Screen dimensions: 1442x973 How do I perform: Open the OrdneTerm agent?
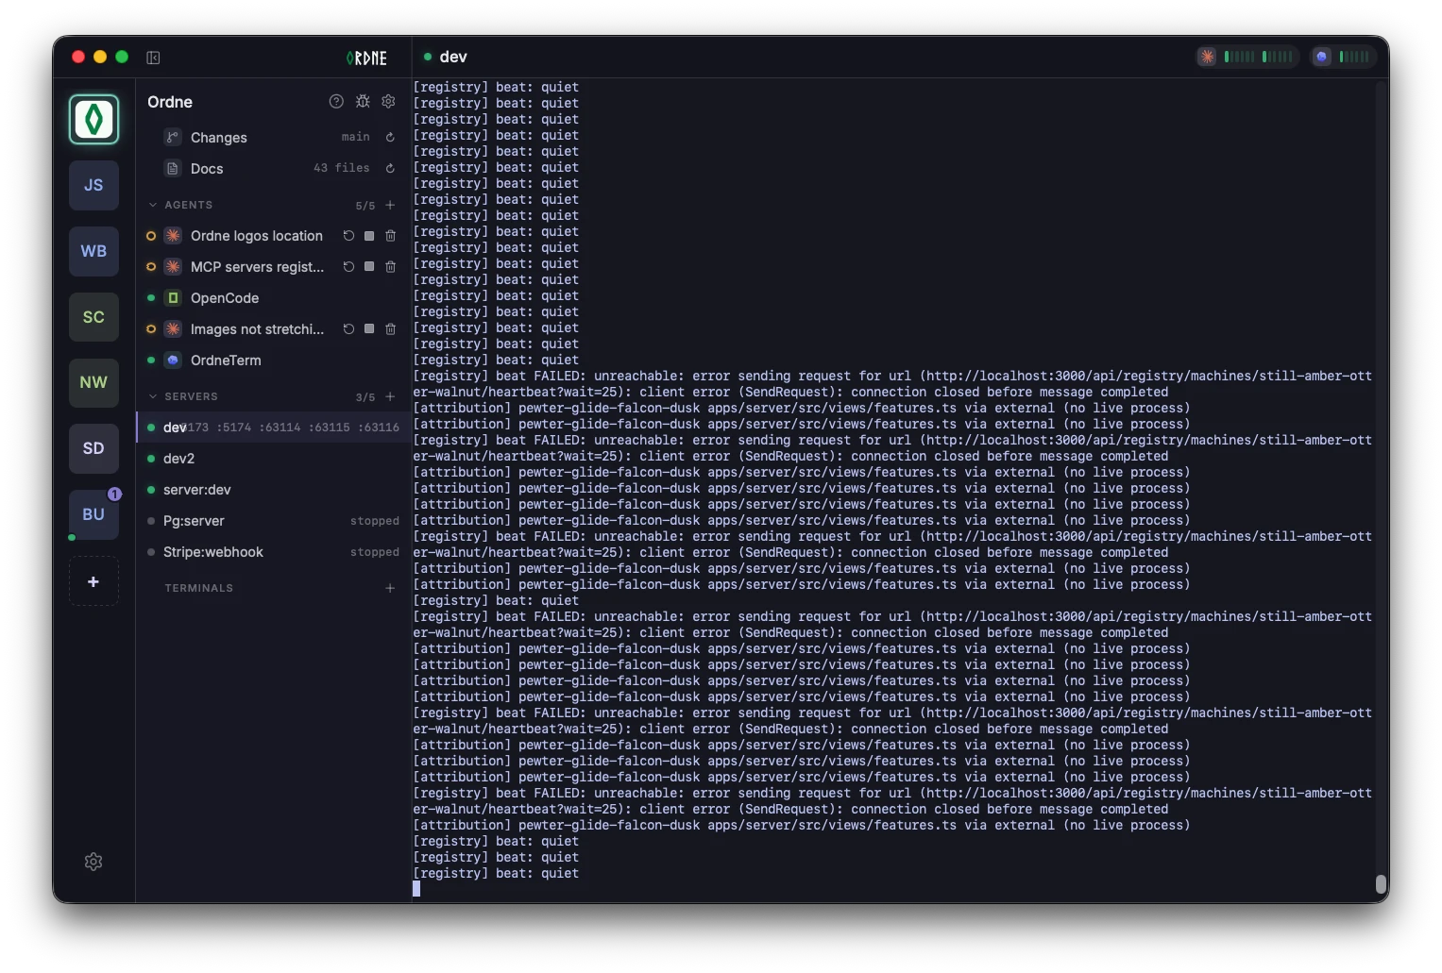click(x=274, y=361)
